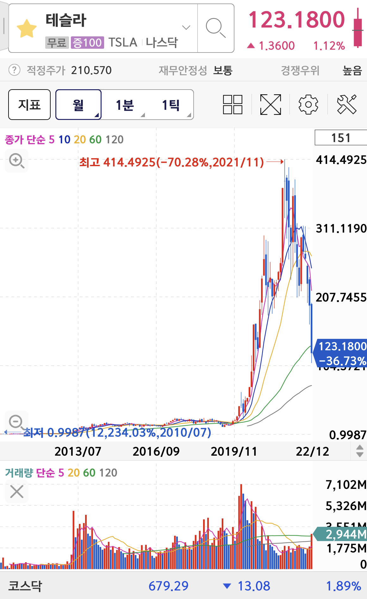Zoom out of the chart
Screen dimensions: 367x599
click(16, 422)
